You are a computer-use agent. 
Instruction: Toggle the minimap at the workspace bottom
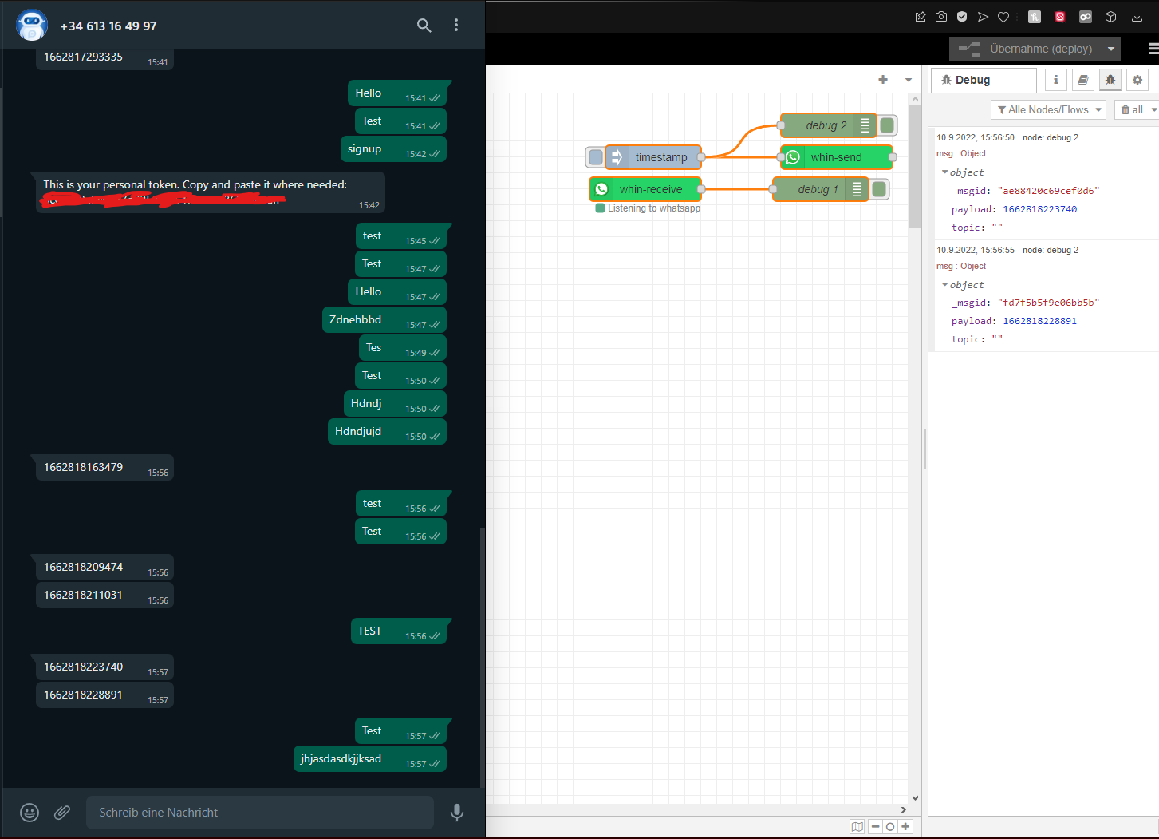(857, 826)
